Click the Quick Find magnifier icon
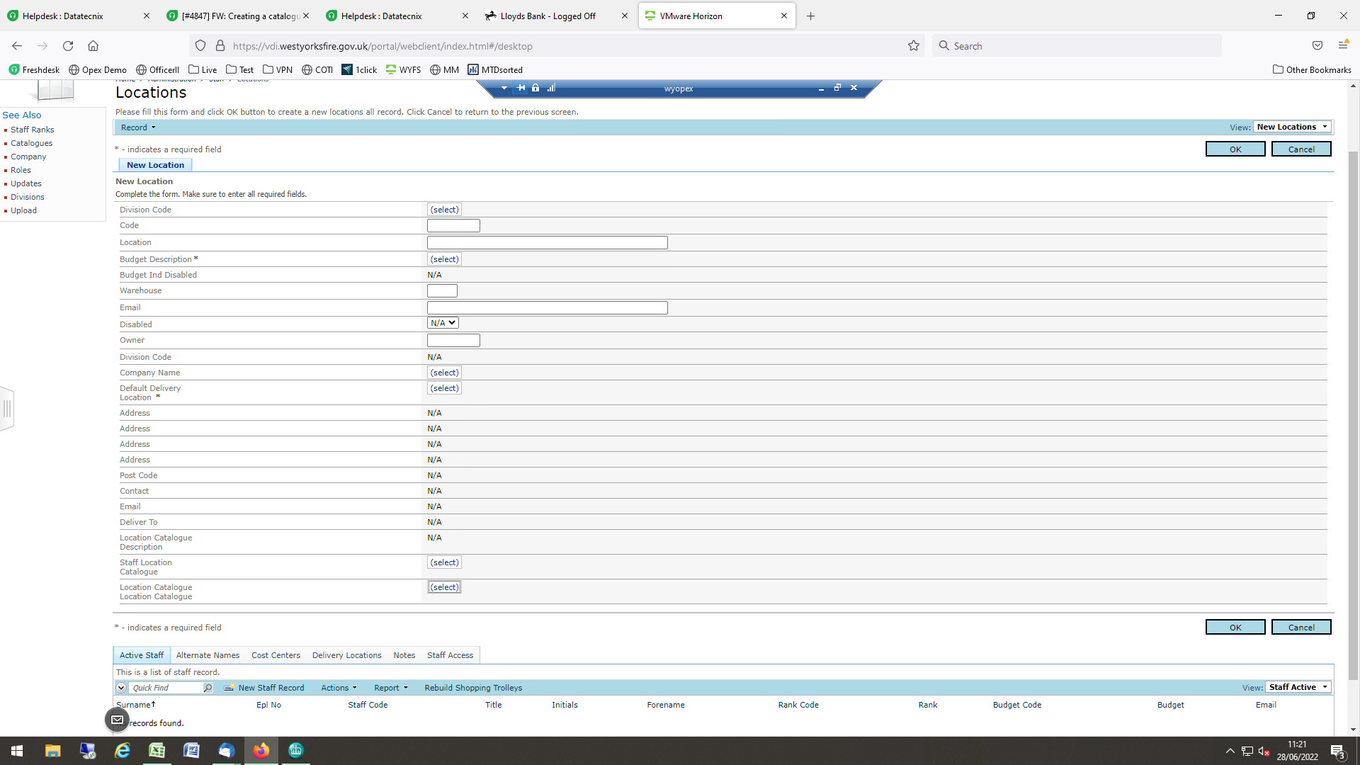Image resolution: width=1360 pixels, height=765 pixels. pos(208,688)
